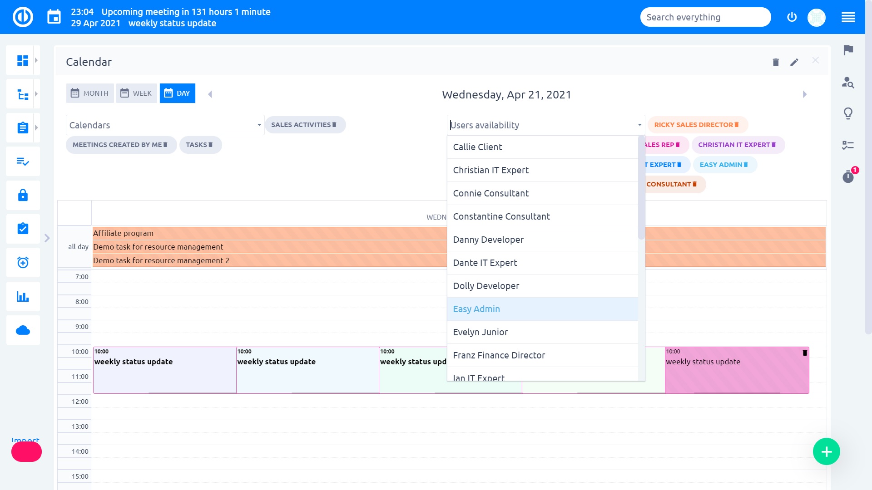Image resolution: width=872 pixels, height=490 pixels.
Task: Remove the Ricky Sales Director availability tag
Action: (737, 125)
